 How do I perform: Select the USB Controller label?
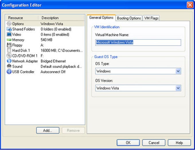(23, 72)
